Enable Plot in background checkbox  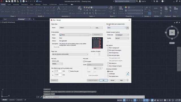108,48
